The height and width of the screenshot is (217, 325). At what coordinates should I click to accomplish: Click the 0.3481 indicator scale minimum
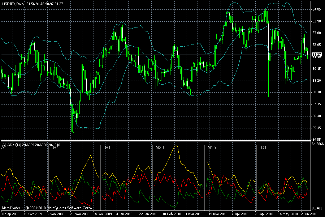317,208
